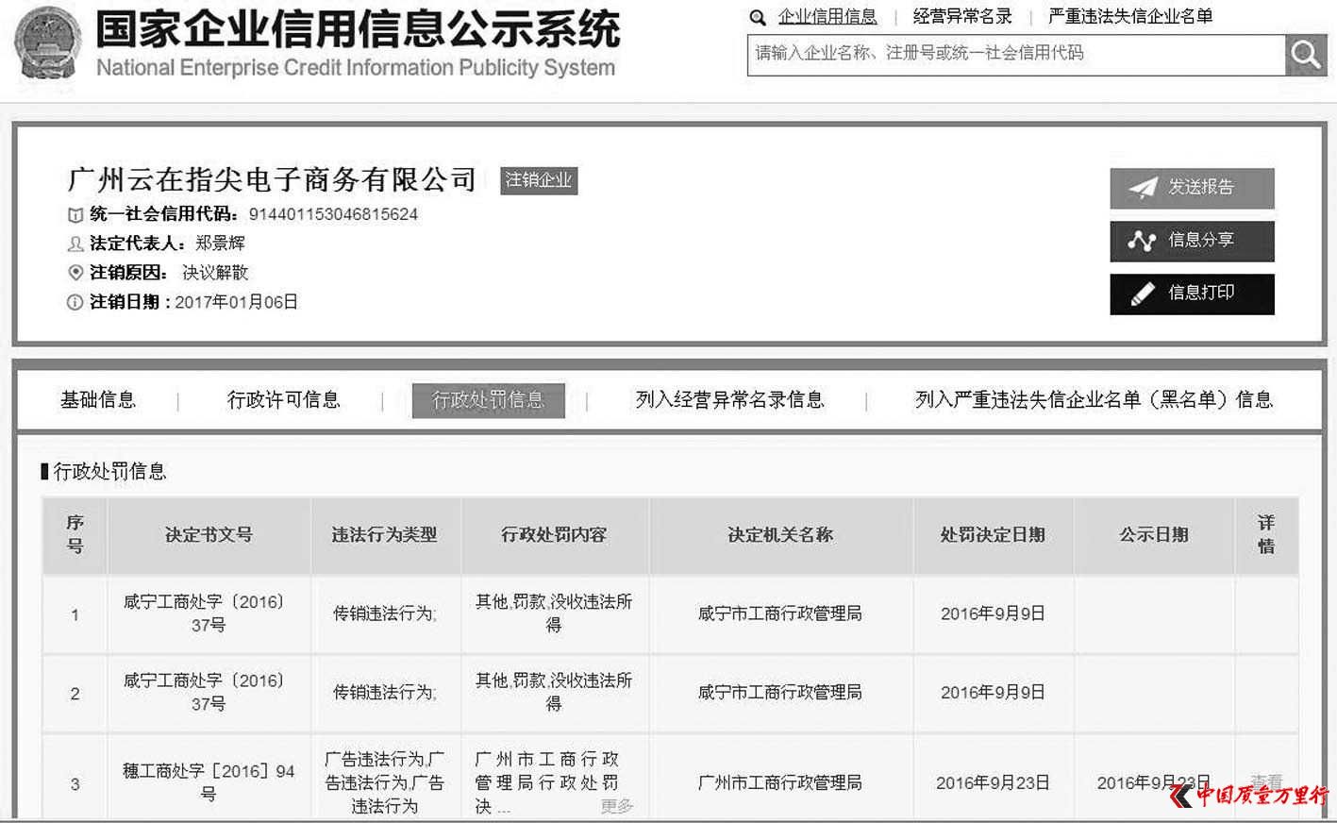1337x823 pixels.
Task: Click the location pin icon beside 注销原因
Action: click(75, 273)
